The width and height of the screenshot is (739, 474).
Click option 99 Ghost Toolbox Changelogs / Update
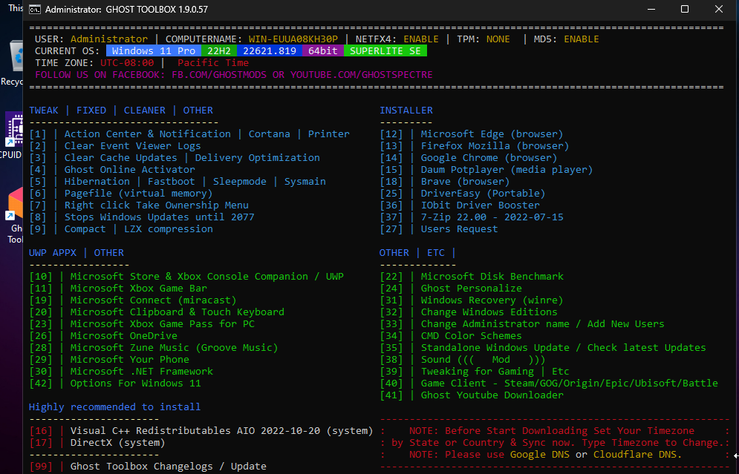(x=148, y=466)
